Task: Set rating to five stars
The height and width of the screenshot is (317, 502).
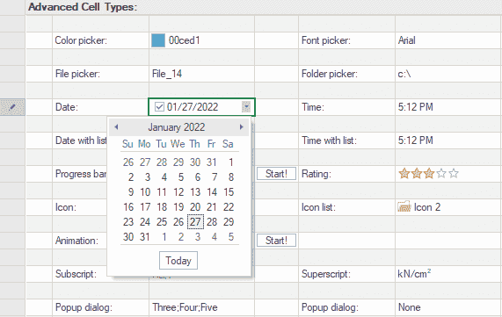Action: pos(454,173)
